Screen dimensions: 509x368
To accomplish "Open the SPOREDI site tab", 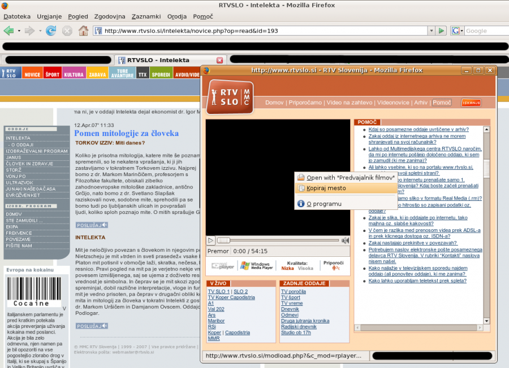I will click(161, 73).
